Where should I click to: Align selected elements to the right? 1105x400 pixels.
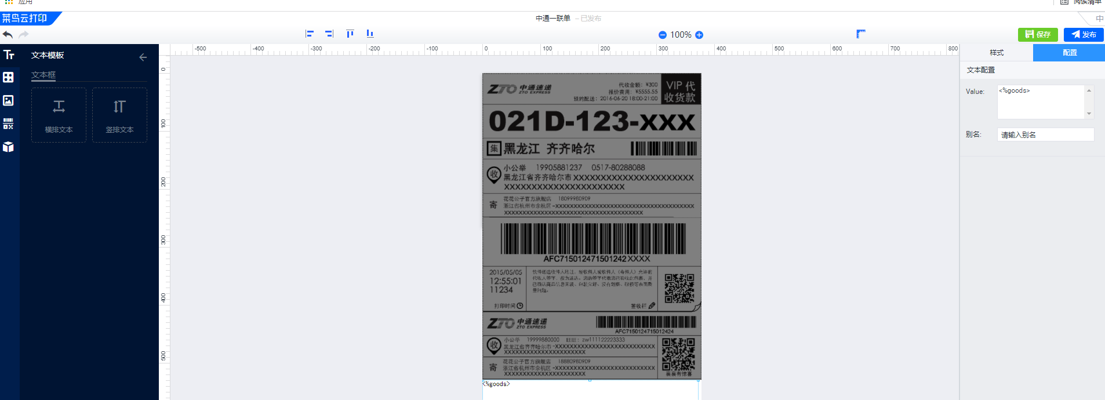click(329, 34)
